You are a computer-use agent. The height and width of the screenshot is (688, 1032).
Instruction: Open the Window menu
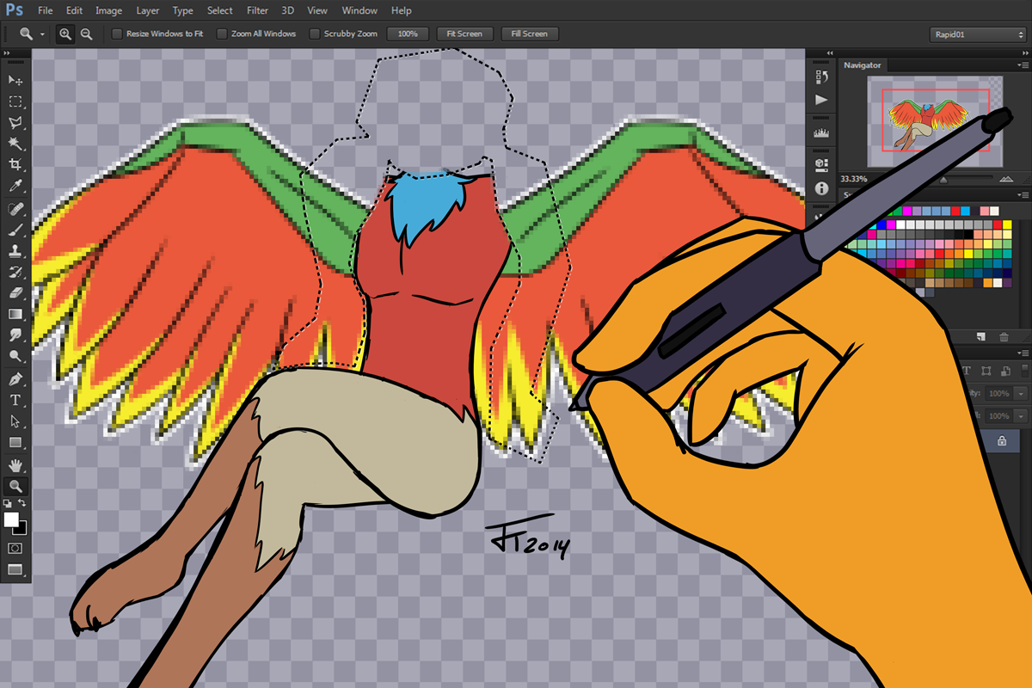pos(359,10)
